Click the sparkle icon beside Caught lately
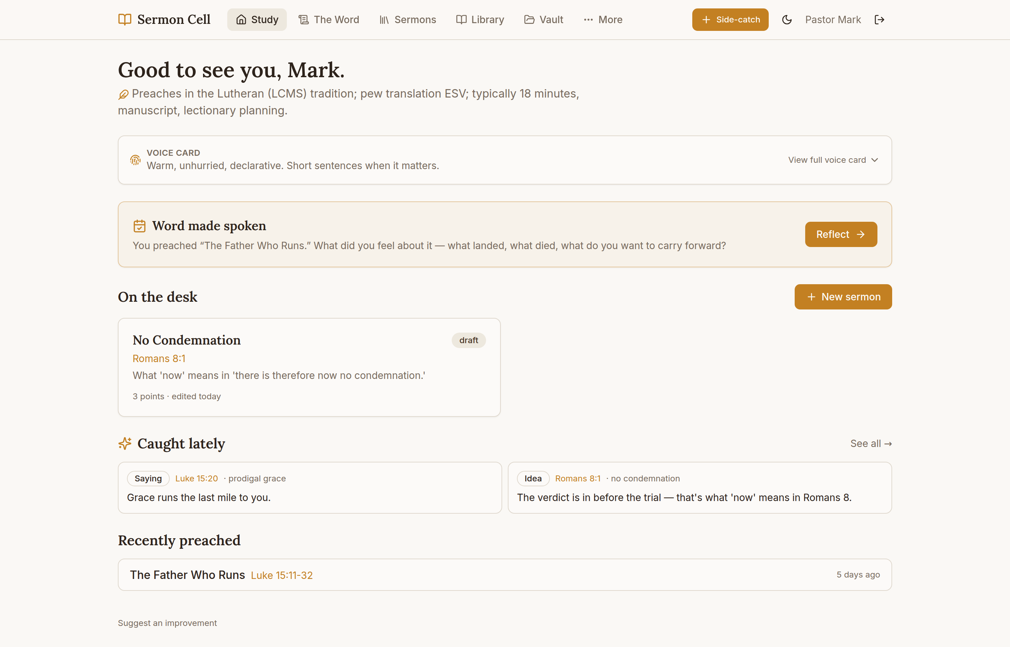1010x647 pixels. point(125,443)
